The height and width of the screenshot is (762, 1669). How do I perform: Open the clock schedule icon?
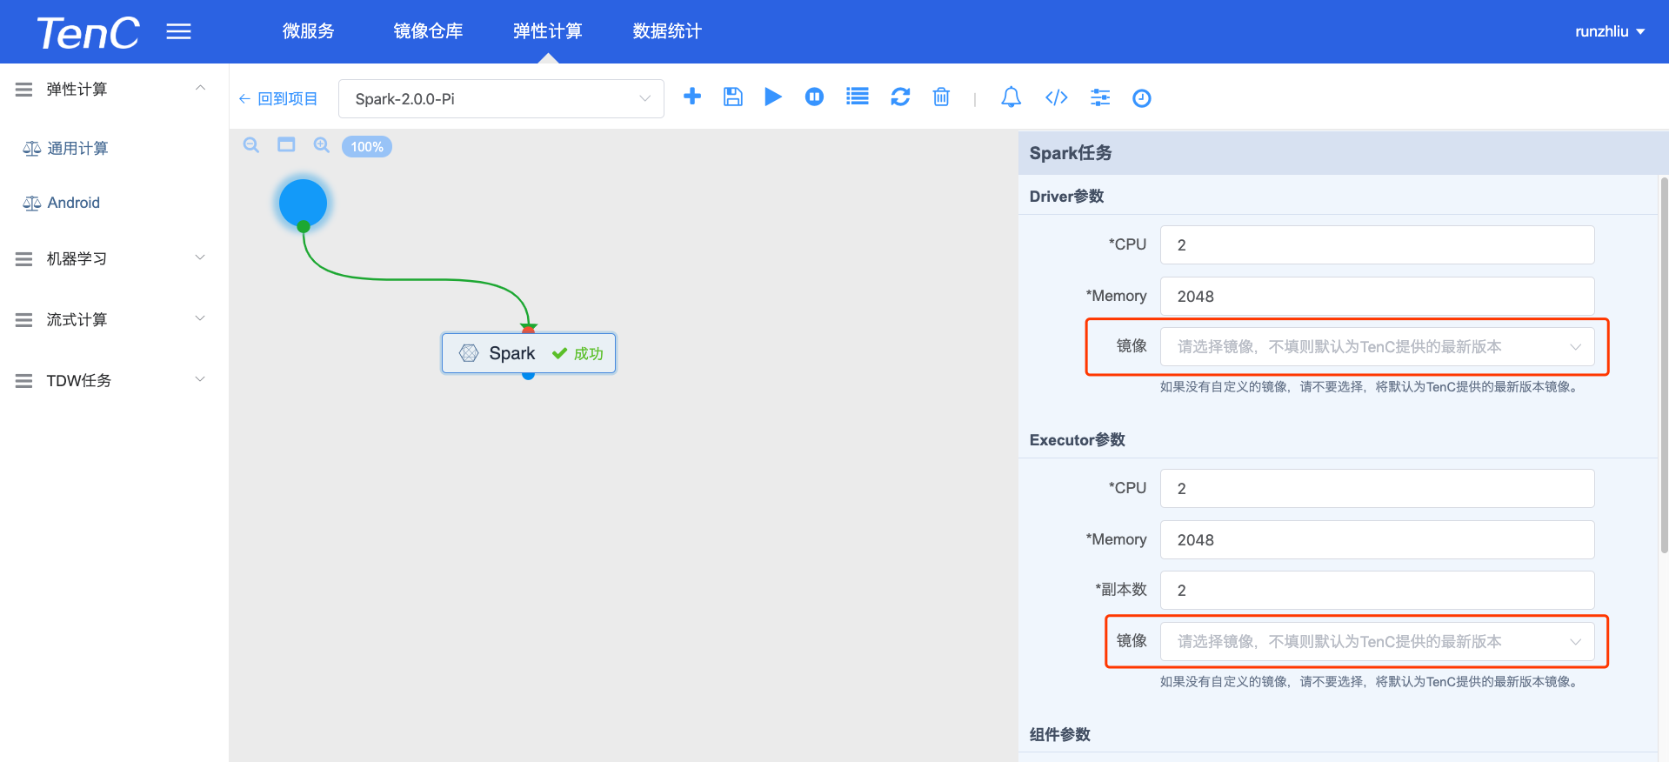(x=1142, y=98)
